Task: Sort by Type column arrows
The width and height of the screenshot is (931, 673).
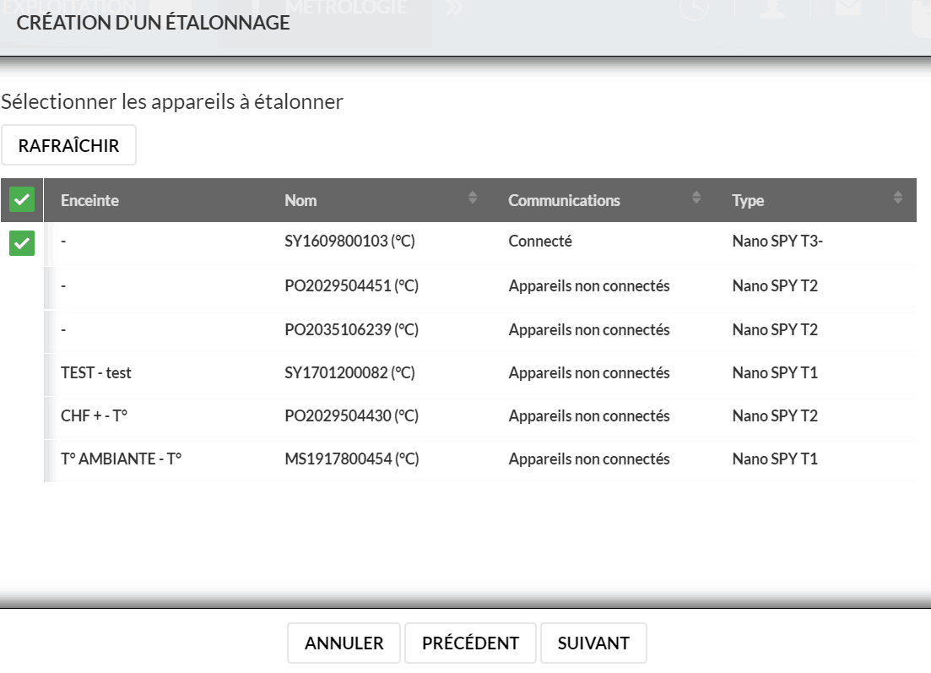Action: 898,198
